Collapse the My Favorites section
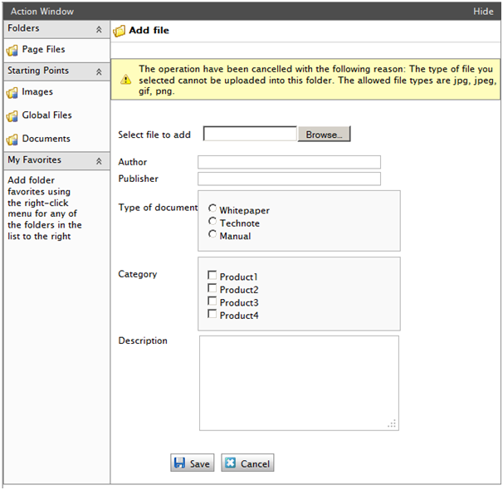This screenshot has width=503, height=490. point(99,160)
